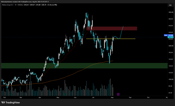The image size is (175, 106).
Task: Click the 200.00 price axis label
Action: pos(171,46)
